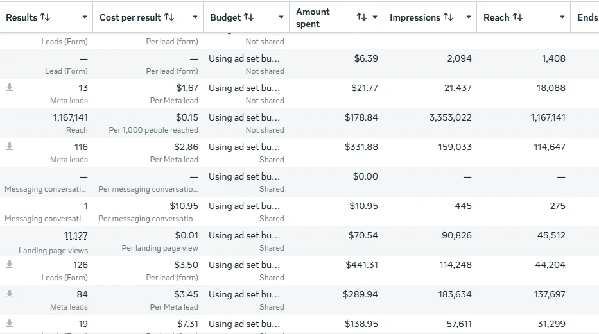Select the $0.00 amount spent
Viewport: 599px width, 334px height.
click(365, 176)
